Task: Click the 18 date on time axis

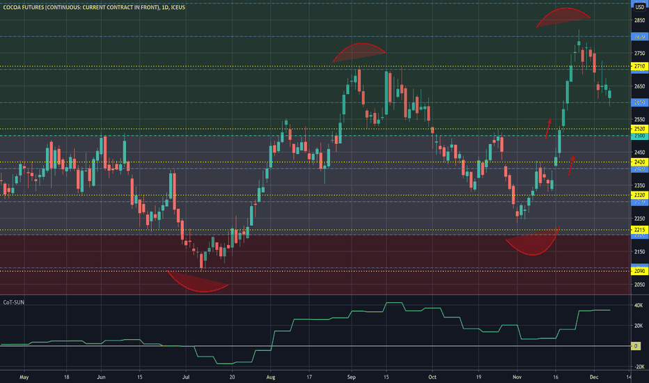Action: [x=67, y=377]
